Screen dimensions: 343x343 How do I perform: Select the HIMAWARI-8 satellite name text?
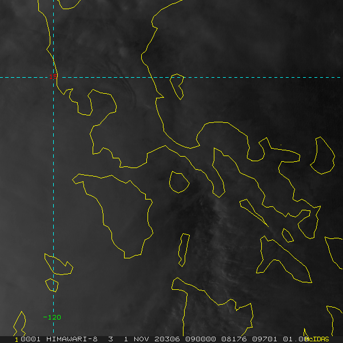[72, 339]
